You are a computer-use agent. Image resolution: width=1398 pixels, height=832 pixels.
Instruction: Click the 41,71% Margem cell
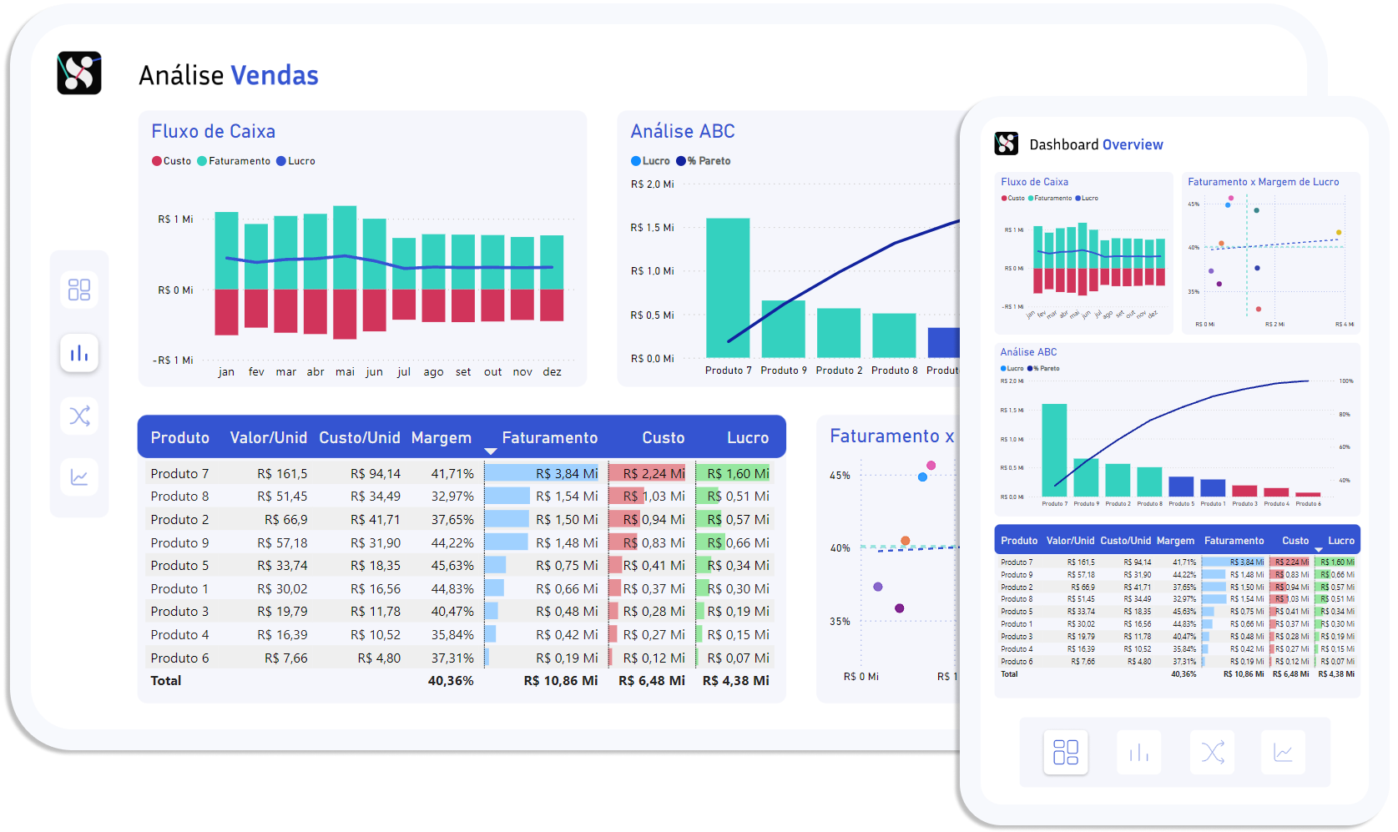[x=452, y=473]
